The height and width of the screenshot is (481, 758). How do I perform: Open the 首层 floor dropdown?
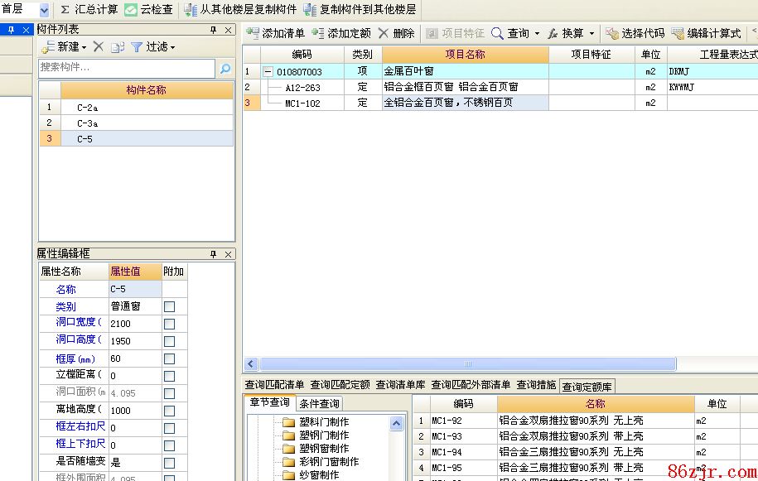(x=44, y=10)
